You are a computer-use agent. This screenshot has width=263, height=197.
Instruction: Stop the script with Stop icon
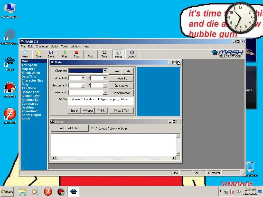point(77,54)
